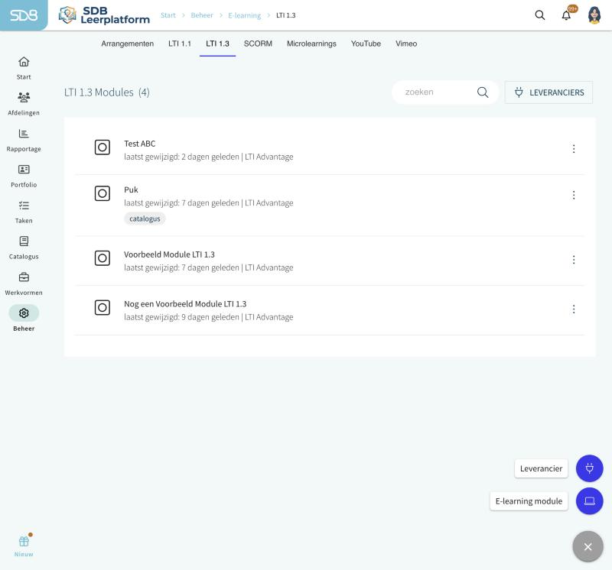Image resolution: width=612 pixels, height=570 pixels.
Task: Click the E-learning module label
Action: 529,501
